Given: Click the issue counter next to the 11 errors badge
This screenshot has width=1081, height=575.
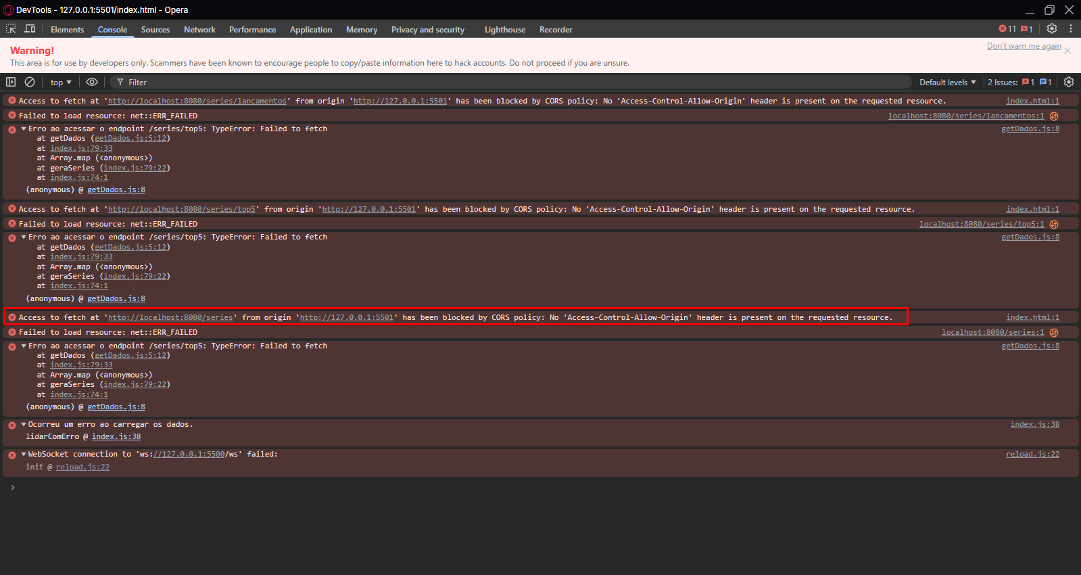Looking at the screenshot, I should click(x=1027, y=29).
